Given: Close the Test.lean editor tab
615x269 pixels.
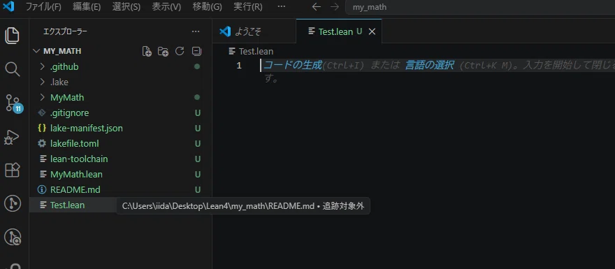Looking at the screenshot, I should click(x=372, y=31).
